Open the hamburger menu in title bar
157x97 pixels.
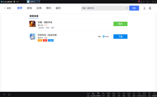(x=144, y=2)
